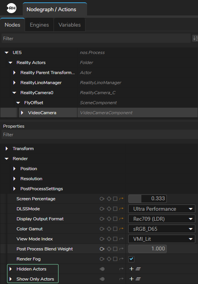The width and height of the screenshot is (198, 284).
Task: Expand the PostProcessSettings group
Action: pos(14,189)
